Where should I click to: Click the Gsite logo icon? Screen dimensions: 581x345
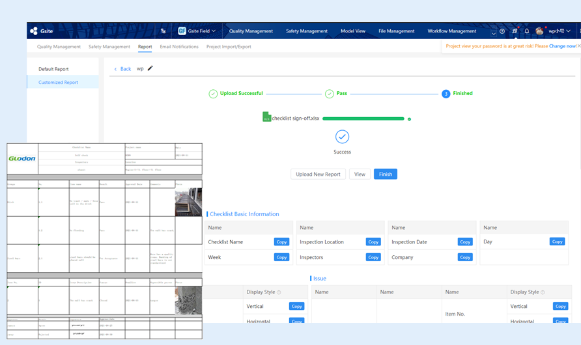[34, 31]
